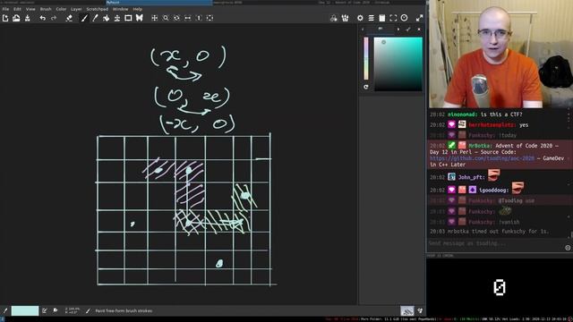Click the brush indicator icon in status bar
The height and width of the screenshot is (322, 573).
tap(5, 310)
